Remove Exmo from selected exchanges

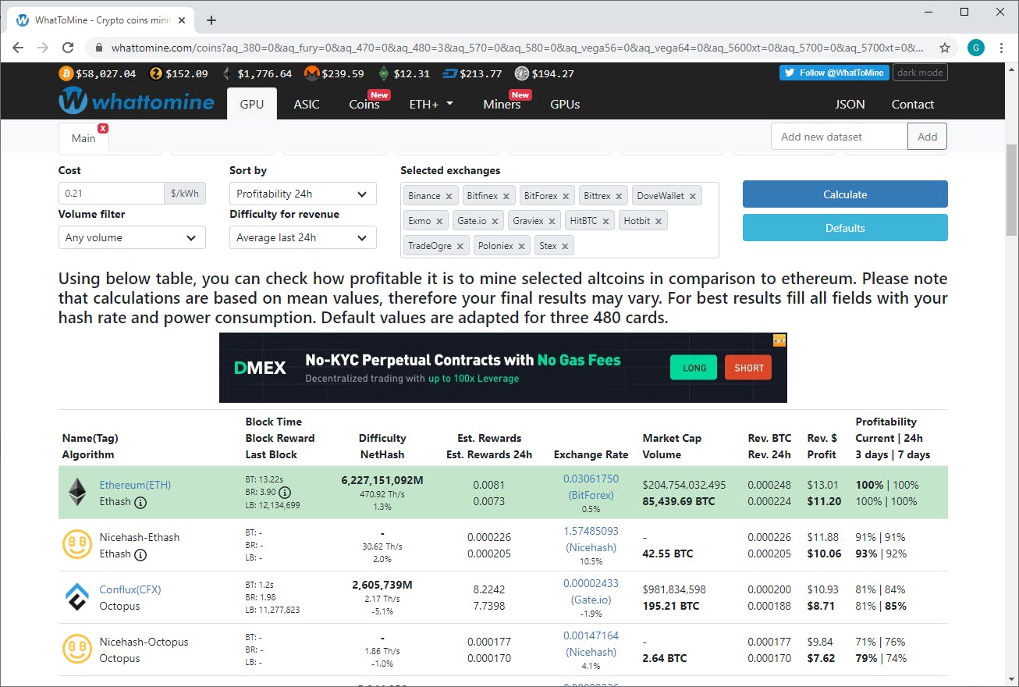pyautogui.click(x=439, y=221)
